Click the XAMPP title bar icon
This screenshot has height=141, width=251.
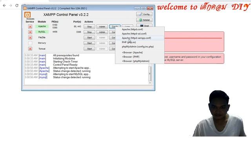25,8
